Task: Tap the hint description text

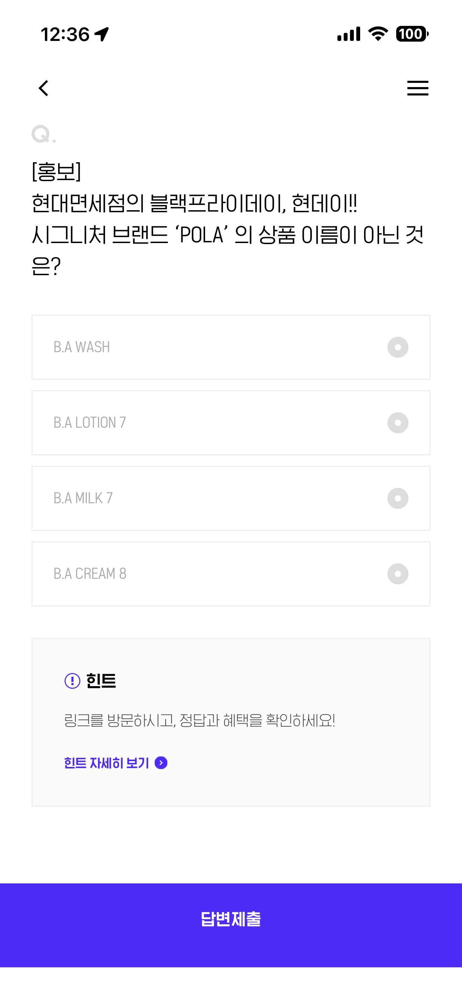Action: click(x=199, y=721)
